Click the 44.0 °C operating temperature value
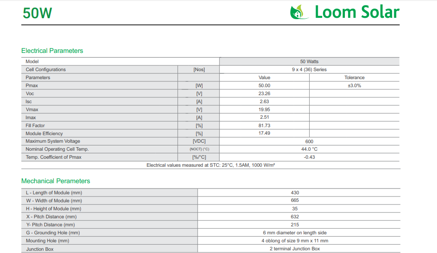Viewport: 437px width, 253px height. tap(309, 149)
